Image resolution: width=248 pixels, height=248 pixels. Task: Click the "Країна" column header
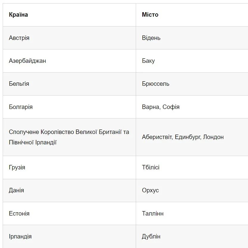[x=18, y=15]
